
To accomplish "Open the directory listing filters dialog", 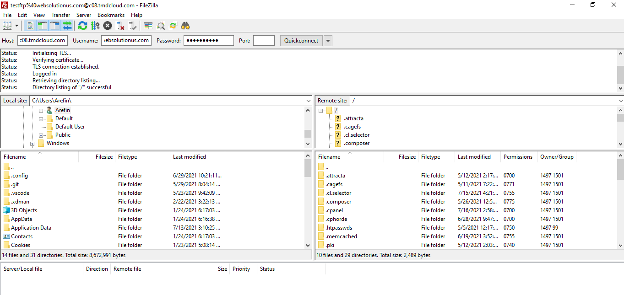I will [x=148, y=26].
